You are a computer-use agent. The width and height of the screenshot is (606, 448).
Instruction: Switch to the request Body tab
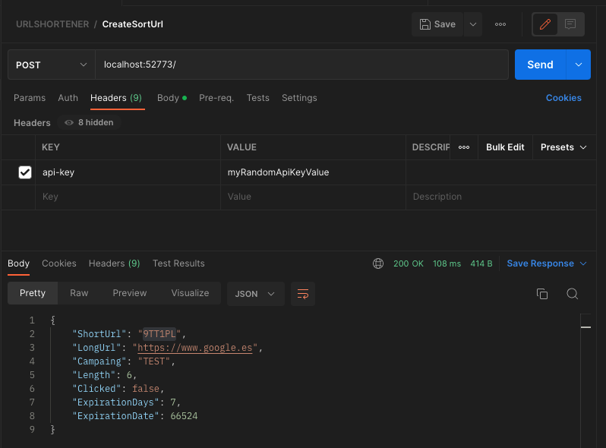(x=169, y=98)
